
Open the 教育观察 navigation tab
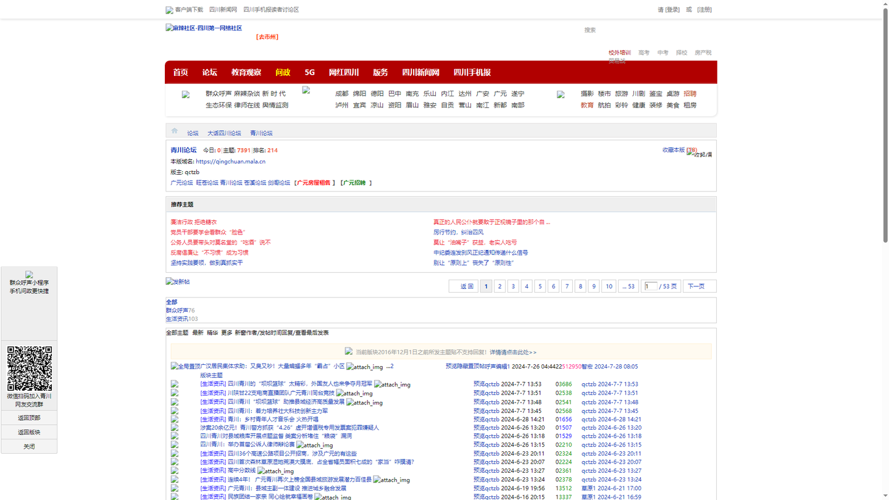point(246,72)
